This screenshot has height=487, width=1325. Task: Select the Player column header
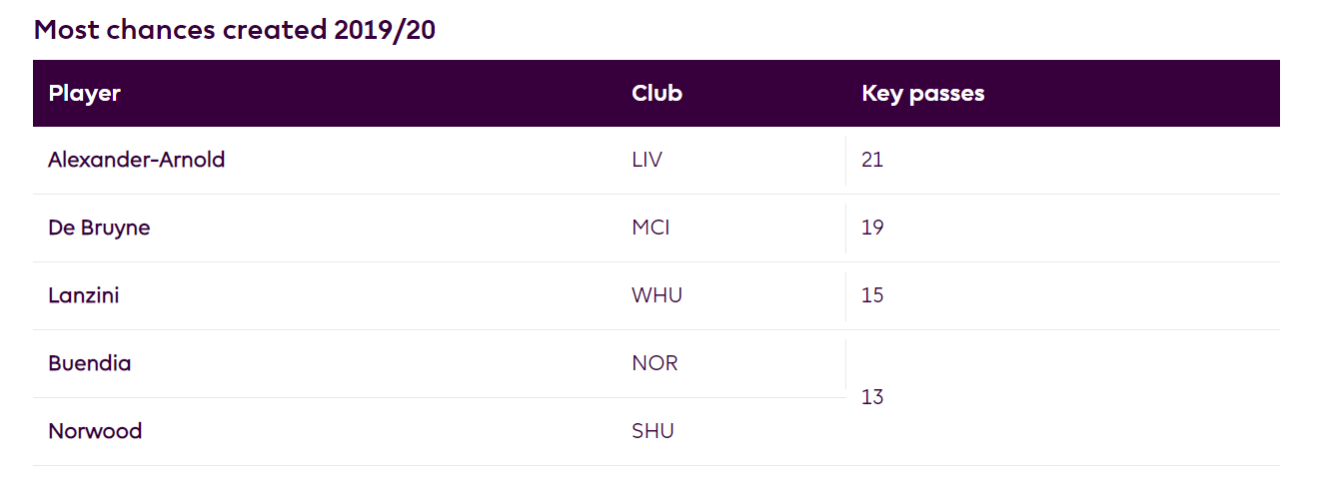[85, 93]
